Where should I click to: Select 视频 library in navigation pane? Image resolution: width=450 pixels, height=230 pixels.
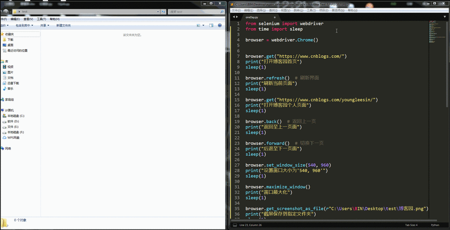(x=10, y=67)
